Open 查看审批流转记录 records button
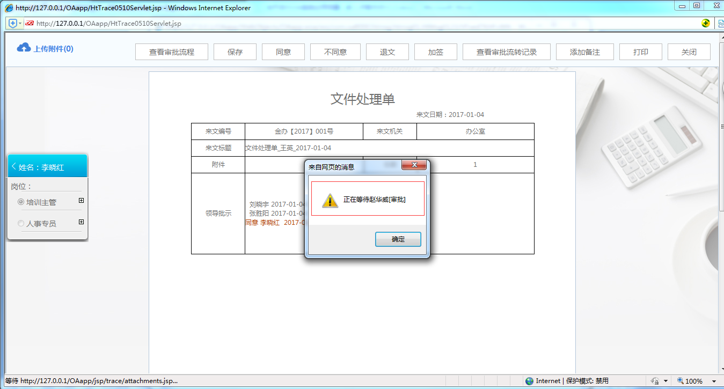 tap(507, 52)
